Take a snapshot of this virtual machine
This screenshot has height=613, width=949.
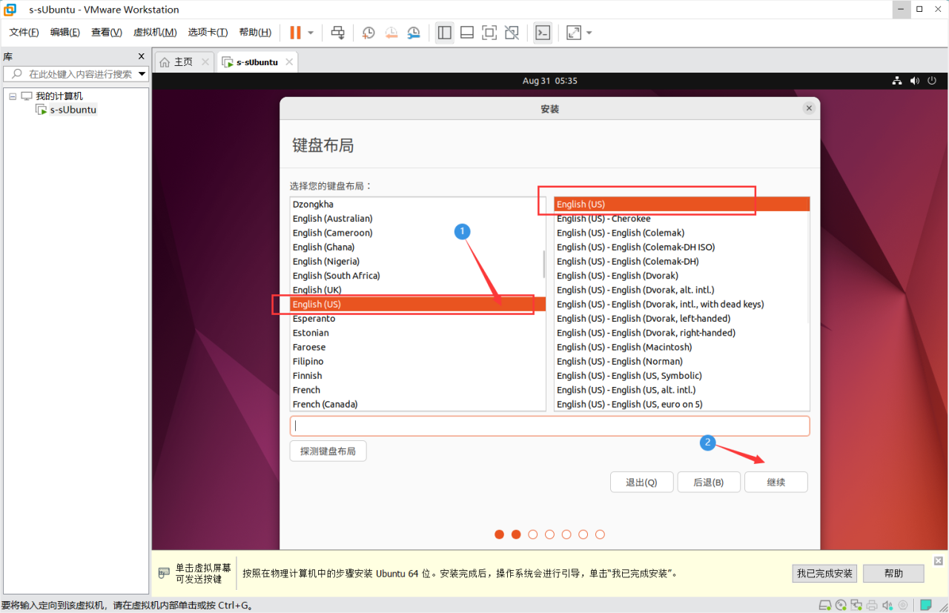click(x=368, y=33)
